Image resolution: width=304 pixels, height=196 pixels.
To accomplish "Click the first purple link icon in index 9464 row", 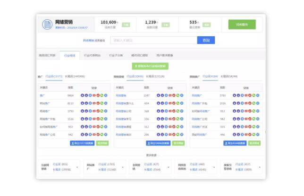I will coord(83,95).
